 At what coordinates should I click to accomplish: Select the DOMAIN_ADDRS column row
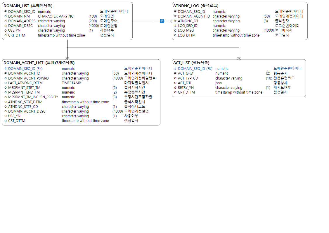pos(22,21)
